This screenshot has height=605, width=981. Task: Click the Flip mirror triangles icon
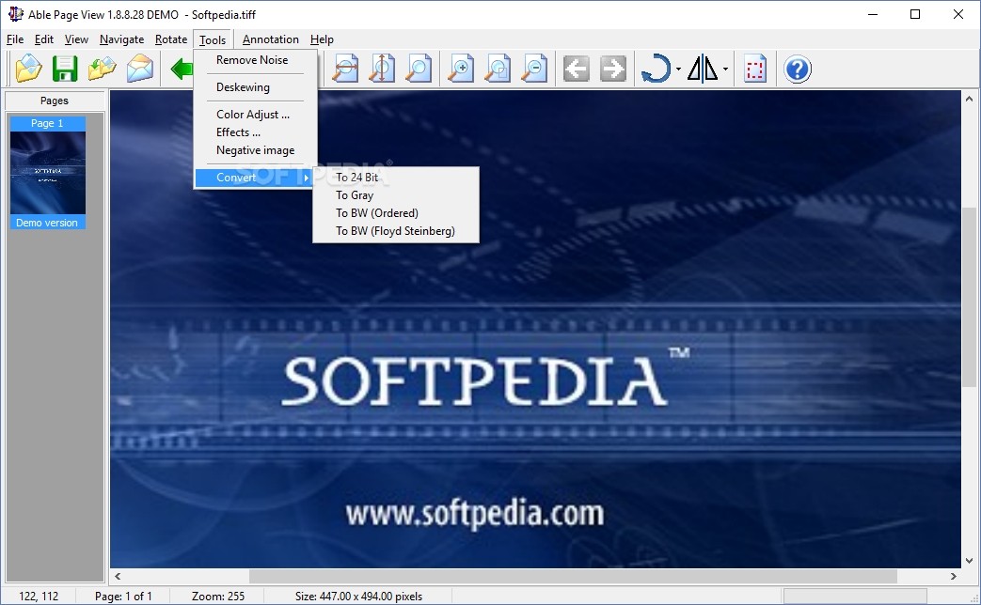703,69
